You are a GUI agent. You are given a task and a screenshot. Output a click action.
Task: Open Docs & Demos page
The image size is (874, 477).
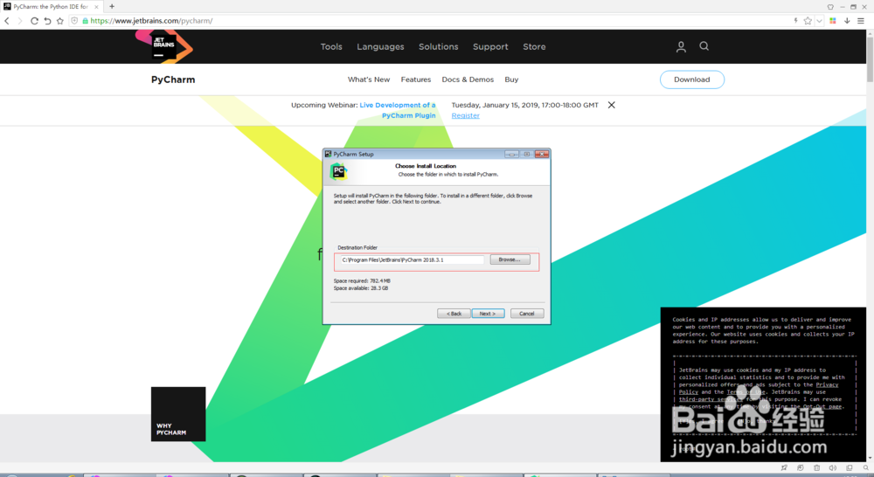(x=468, y=79)
